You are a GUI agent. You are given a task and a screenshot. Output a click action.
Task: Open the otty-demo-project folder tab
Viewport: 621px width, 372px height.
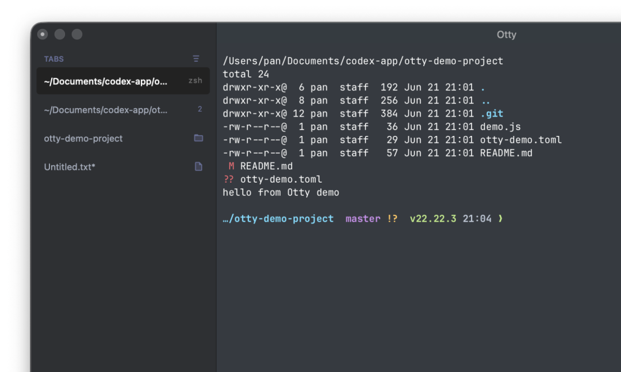123,138
